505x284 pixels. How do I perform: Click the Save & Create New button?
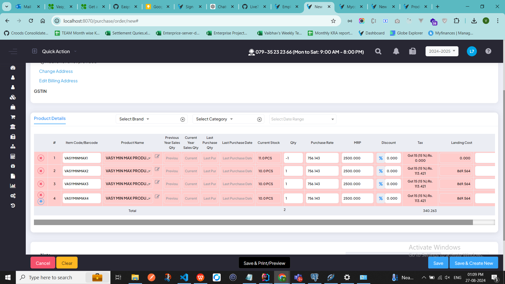click(x=474, y=263)
